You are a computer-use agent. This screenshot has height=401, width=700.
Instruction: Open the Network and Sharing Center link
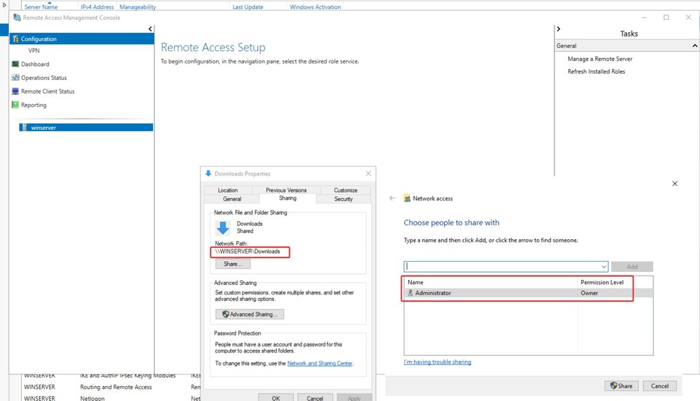tap(320, 363)
